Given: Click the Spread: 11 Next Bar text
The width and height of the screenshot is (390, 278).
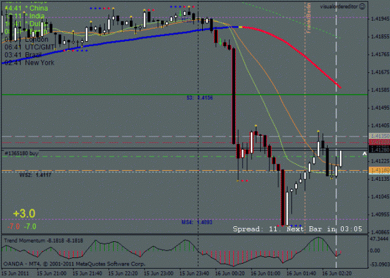Looking at the screenshot, I should click(x=298, y=229).
